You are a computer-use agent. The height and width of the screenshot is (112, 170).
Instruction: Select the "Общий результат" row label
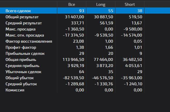pyautogui.click(x=22, y=17)
